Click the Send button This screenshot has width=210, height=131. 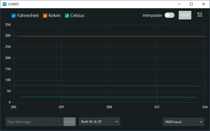69,122
